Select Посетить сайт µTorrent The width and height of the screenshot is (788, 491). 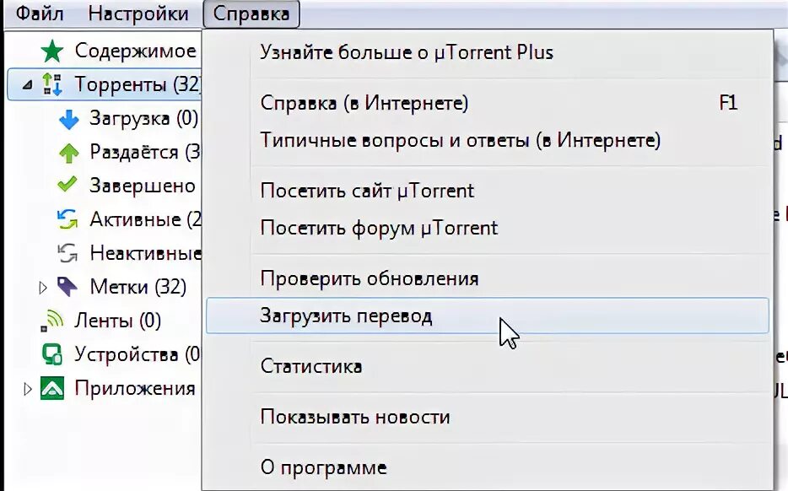487,191
